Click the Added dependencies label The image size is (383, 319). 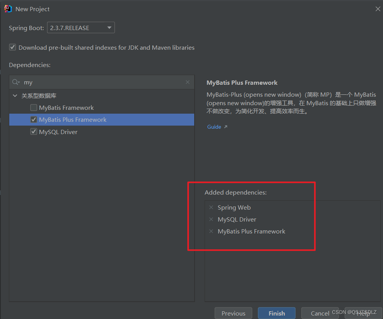click(235, 193)
